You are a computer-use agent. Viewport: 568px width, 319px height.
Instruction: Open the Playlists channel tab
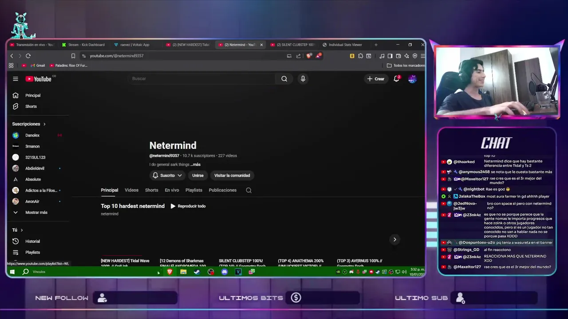pyautogui.click(x=193, y=190)
